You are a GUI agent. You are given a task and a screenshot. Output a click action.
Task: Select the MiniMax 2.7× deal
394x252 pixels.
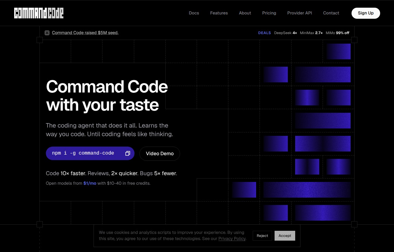(x=311, y=33)
